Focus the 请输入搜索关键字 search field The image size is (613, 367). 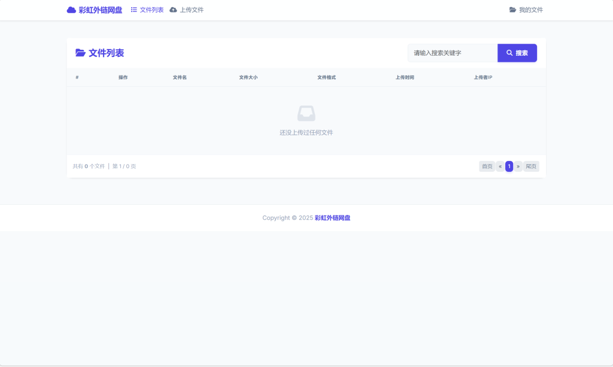pyautogui.click(x=452, y=53)
